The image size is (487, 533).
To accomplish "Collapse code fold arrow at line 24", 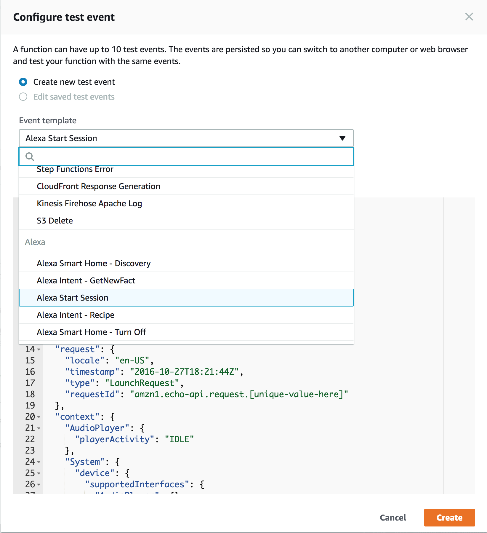I will pos(39,462).
